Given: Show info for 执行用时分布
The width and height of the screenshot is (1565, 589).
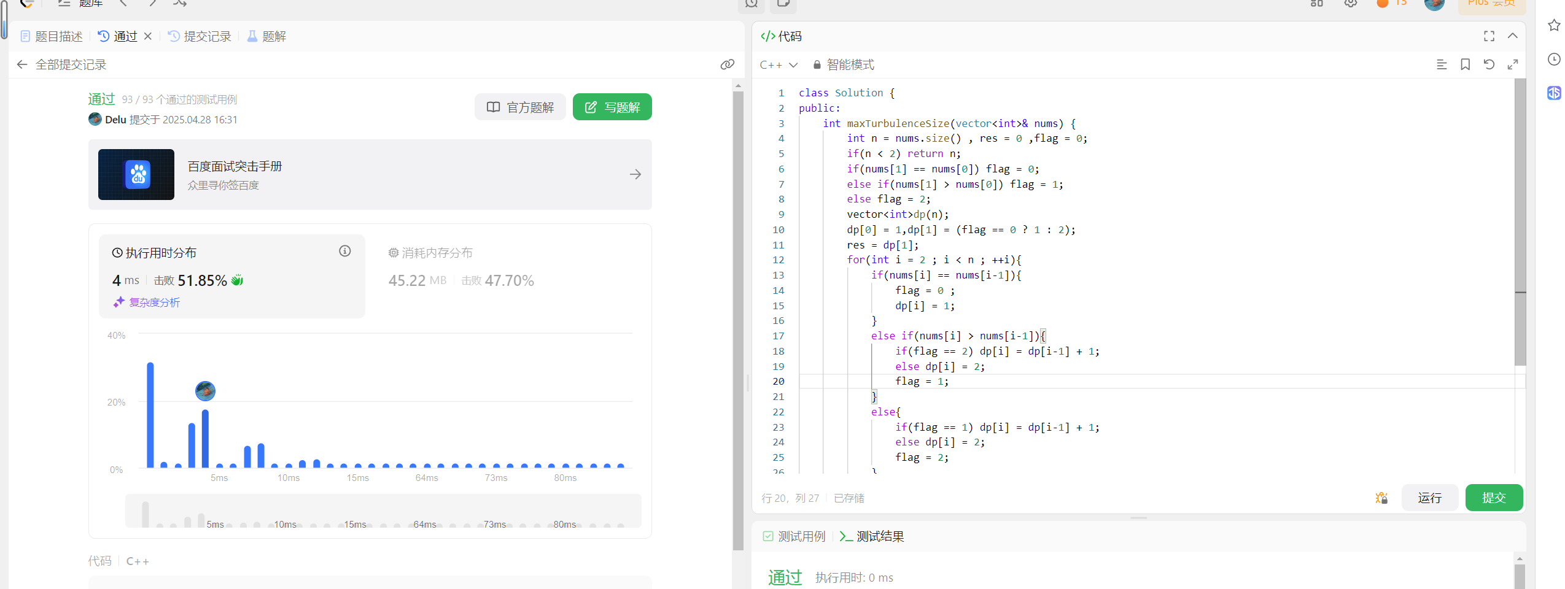Looking at the screenshot, I should (345, 251).
